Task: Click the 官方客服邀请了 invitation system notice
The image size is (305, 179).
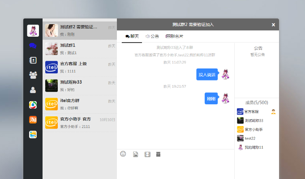Action: click(x=175, y=55)
